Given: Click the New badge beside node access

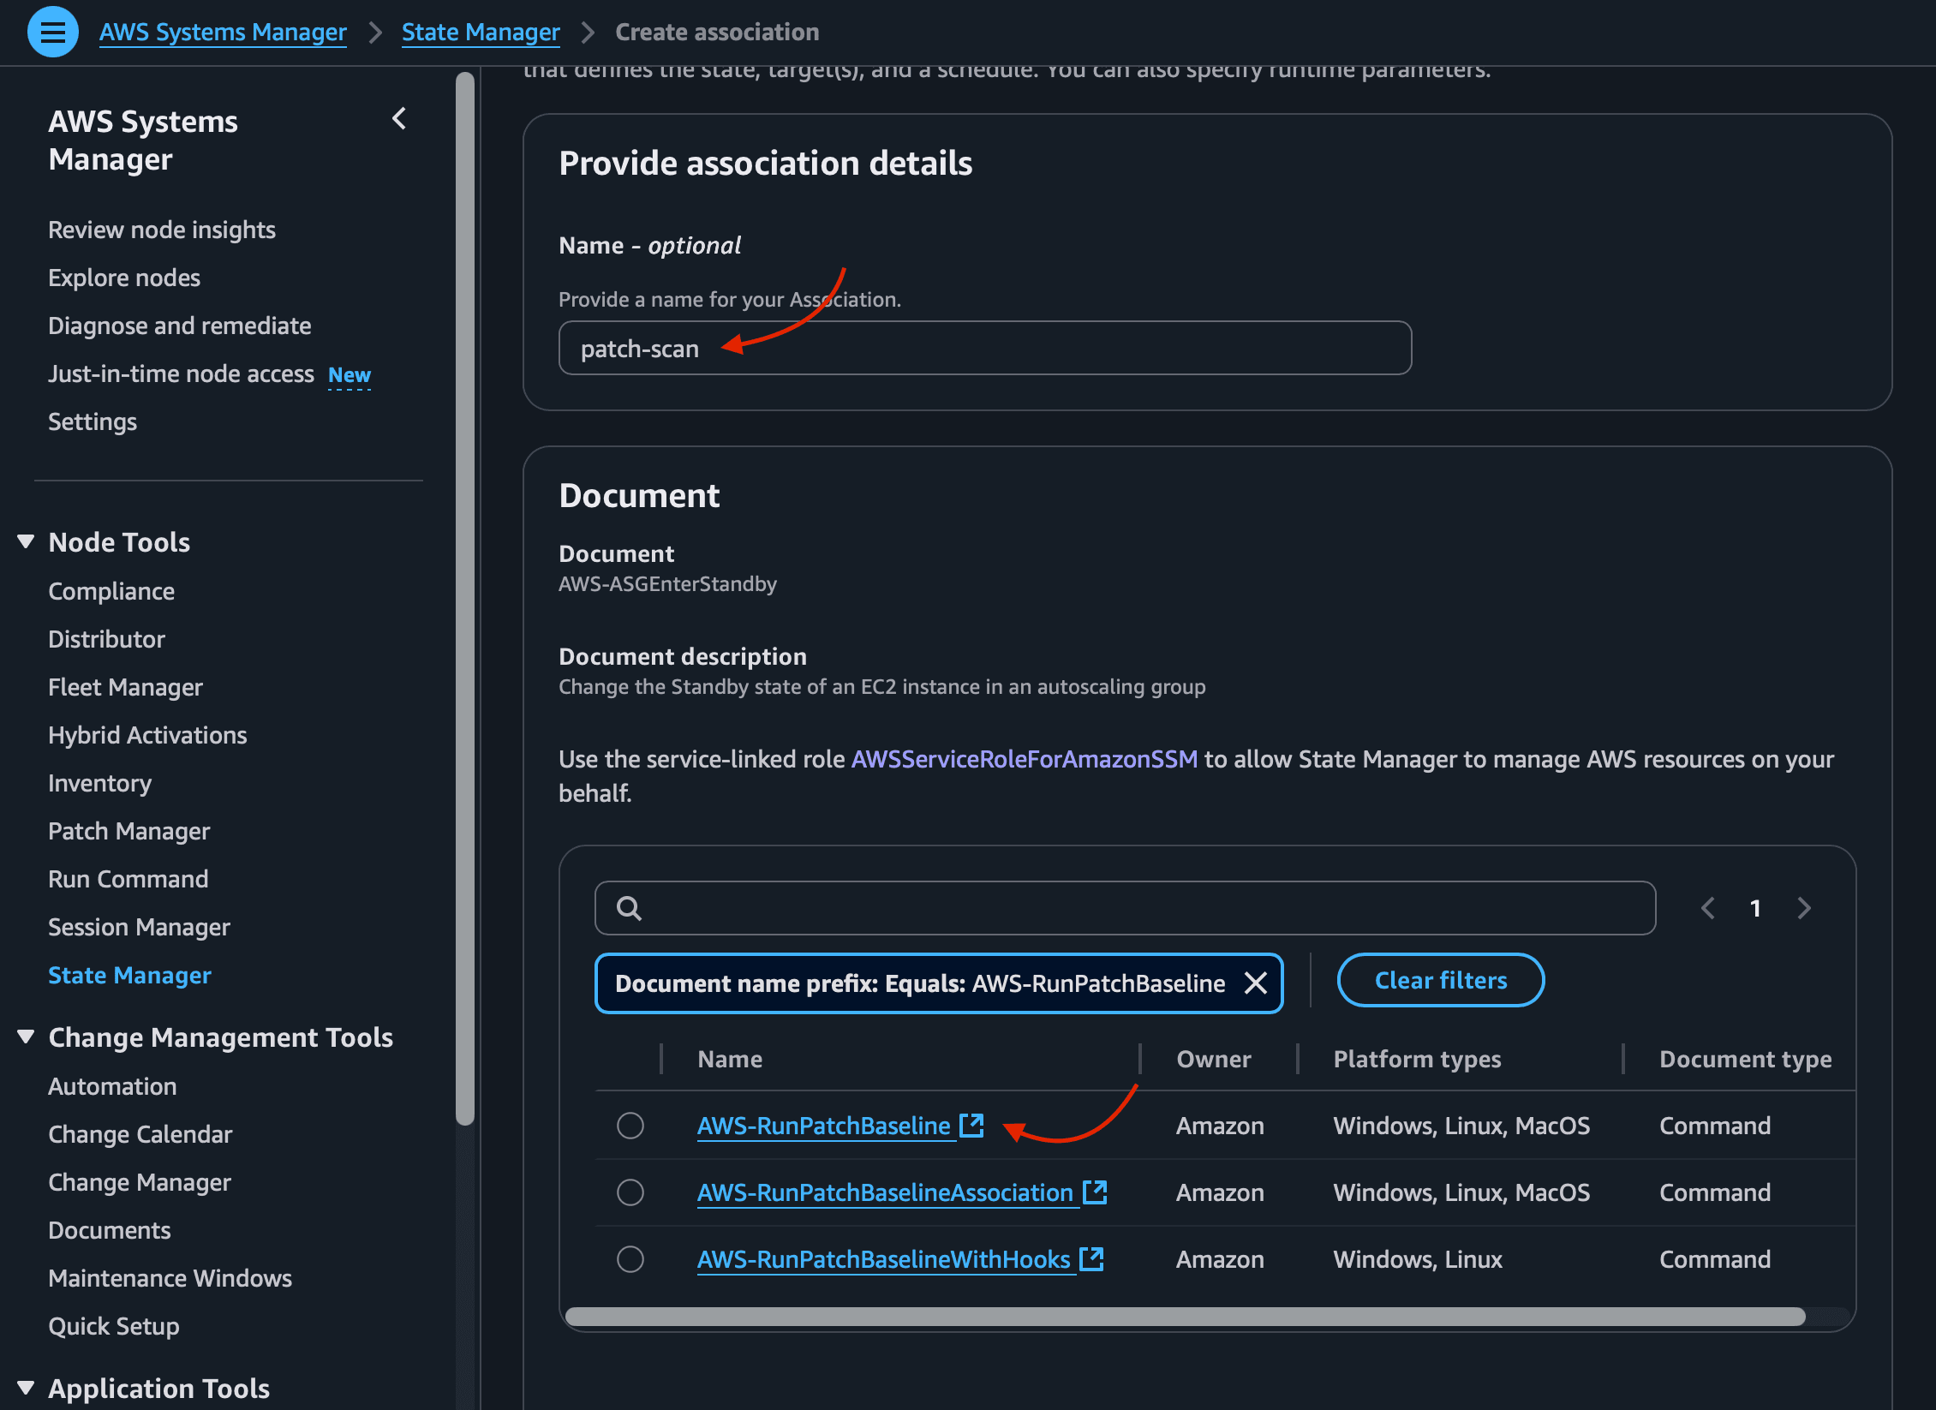Looking at the screenshot, I should pyautogui.click(x=350, y=375).
